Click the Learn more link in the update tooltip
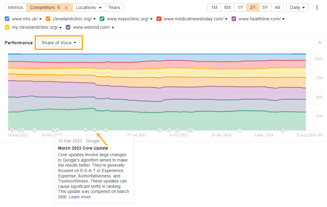 click(x=79, y=197)
